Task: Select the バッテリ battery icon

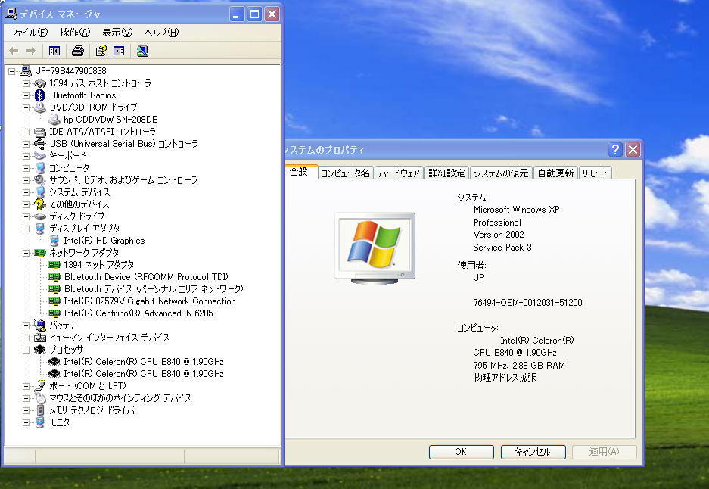Action: tap(40, 325)
